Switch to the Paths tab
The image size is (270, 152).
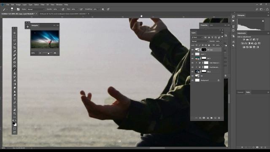(x=248, y=92)
